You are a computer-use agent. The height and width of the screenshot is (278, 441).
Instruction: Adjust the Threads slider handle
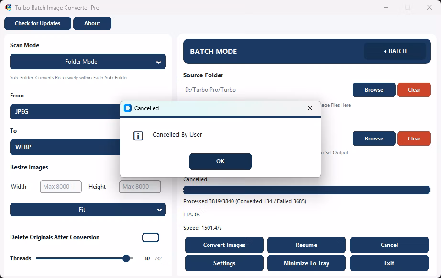pyautogui.click(x=126, y=258)
